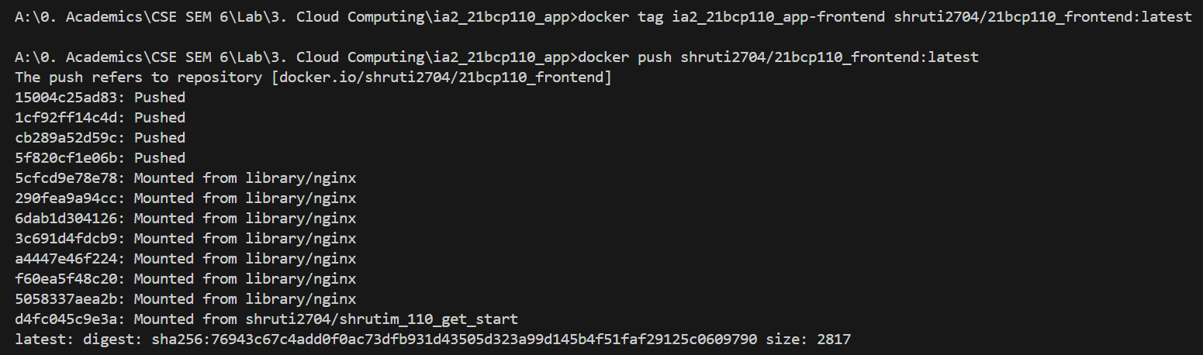The height and width of the screenshot is (355, 1203).
Task: Click layer ID 1cf92ff14c4d
Action: click(70, 118)
